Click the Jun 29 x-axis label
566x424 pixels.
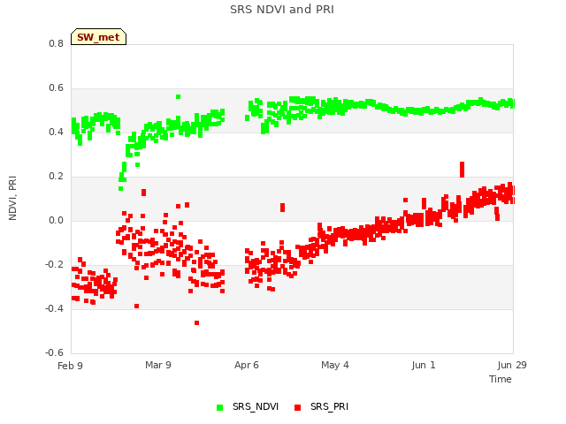[512, 365]
